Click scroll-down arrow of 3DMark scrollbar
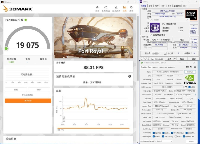Screen dimensions: 200x144 (x=137, y=142)
